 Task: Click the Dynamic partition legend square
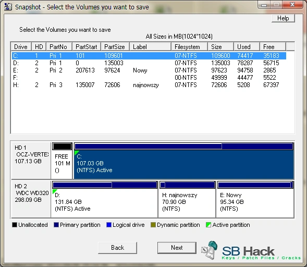point(153,225)
